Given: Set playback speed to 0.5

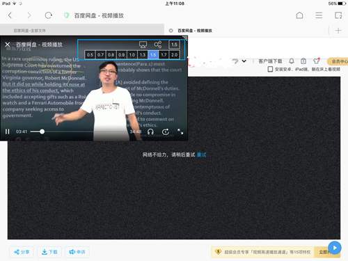Looking at the screenshot, I should point(90,55).
